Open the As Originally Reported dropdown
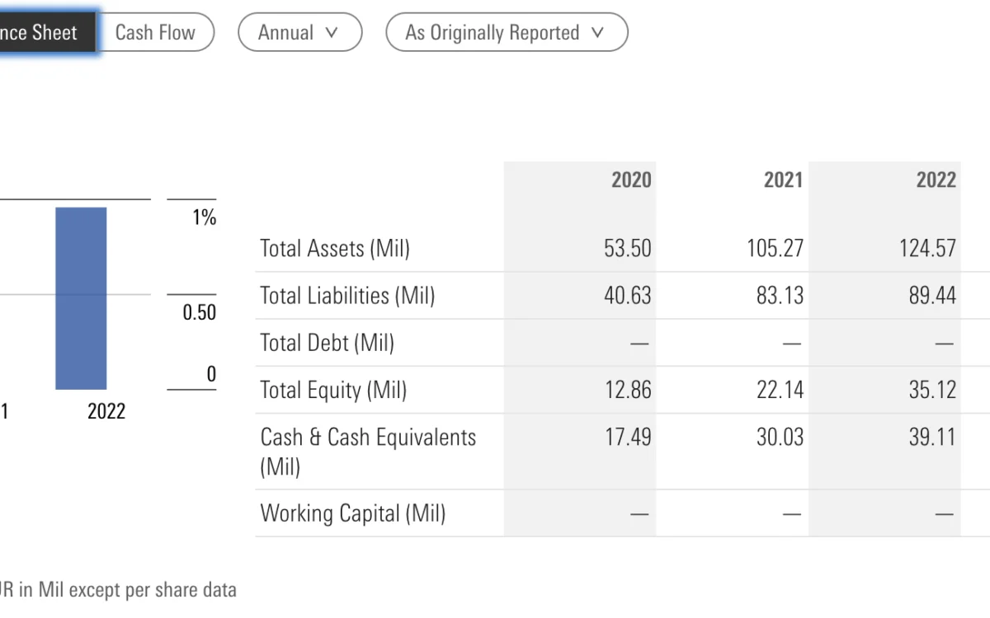990x618 pixels. pyautogui.click(x=506, y=33)
